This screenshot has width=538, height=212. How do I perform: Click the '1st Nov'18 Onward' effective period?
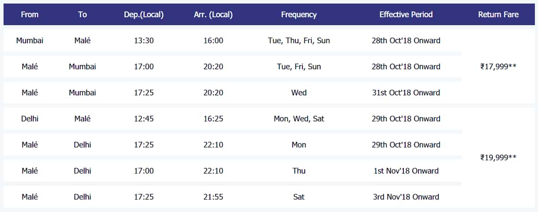pyautogui.click(x=406, y=171)
